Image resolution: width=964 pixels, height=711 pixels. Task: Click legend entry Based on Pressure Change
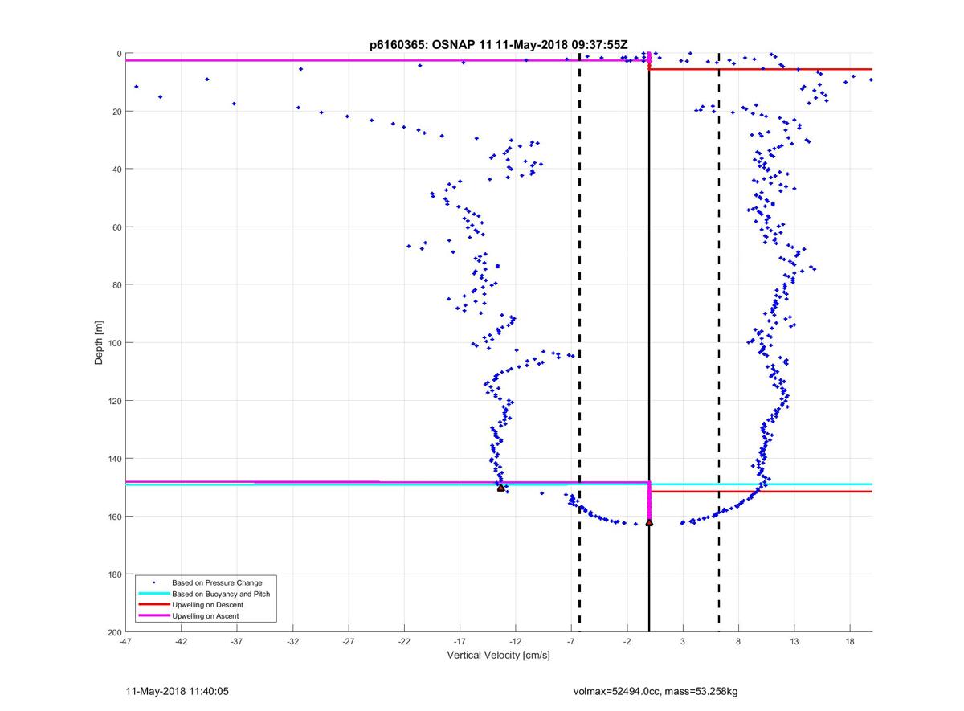pos(217,582)
